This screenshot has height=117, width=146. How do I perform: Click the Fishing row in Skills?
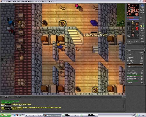(135, 82)
